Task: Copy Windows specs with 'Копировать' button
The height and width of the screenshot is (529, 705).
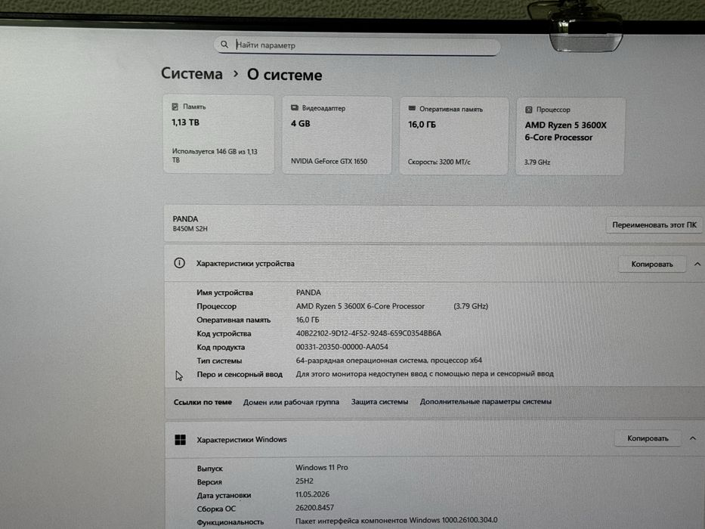Action: tap(648, 438)
